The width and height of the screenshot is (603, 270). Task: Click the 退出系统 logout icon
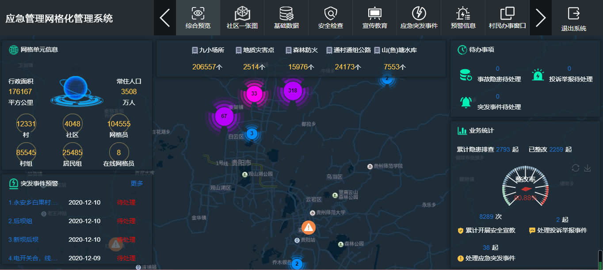[573, 14]
